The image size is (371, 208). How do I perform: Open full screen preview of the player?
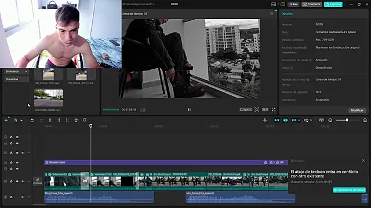274,109
